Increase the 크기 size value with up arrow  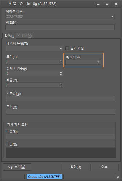[61, 61]
